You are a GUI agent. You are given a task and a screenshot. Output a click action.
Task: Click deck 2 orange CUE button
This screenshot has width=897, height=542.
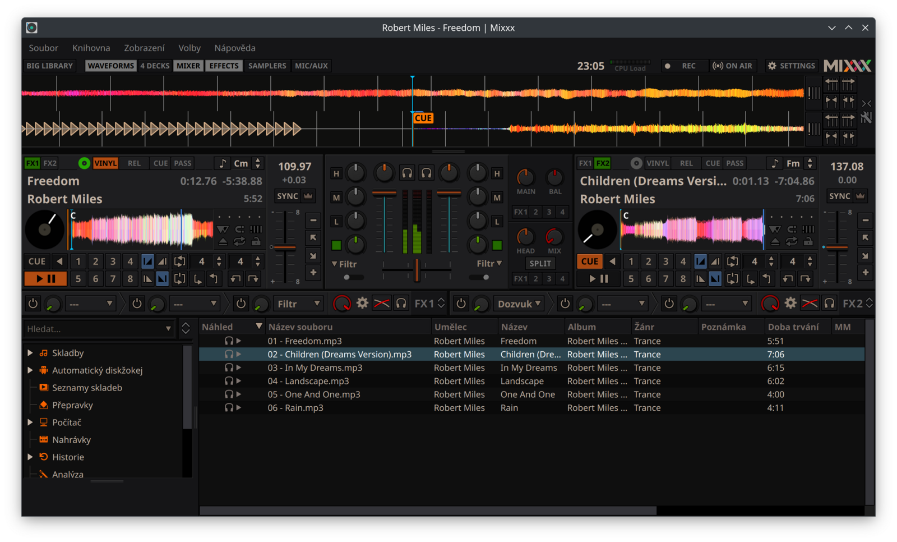point(589,261)
